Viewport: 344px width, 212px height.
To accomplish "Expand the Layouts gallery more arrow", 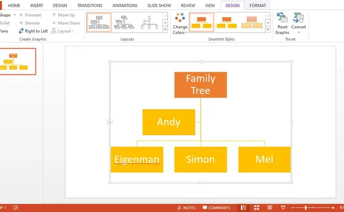I will 165,30.
